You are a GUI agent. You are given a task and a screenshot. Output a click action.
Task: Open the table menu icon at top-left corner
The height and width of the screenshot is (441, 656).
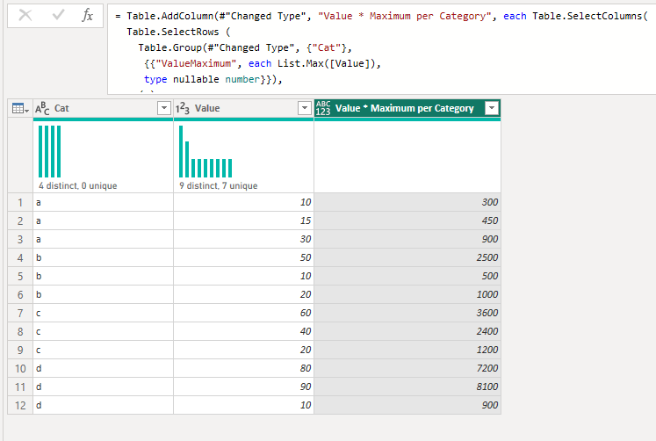pos(19,108)
